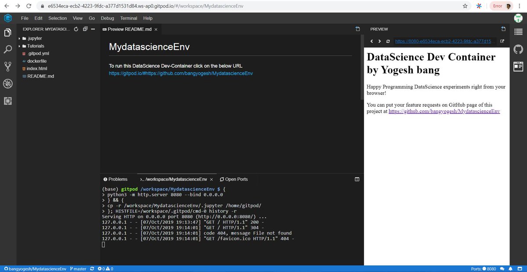
Task: Follow the gitpod.io link in README preview
Action: point(181,73)
